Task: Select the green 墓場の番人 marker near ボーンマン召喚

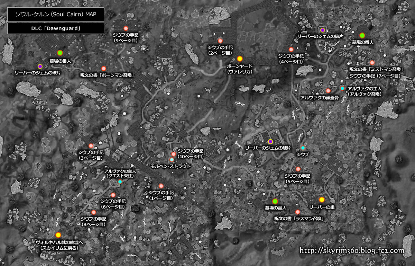Action: (x=60, y=53)
